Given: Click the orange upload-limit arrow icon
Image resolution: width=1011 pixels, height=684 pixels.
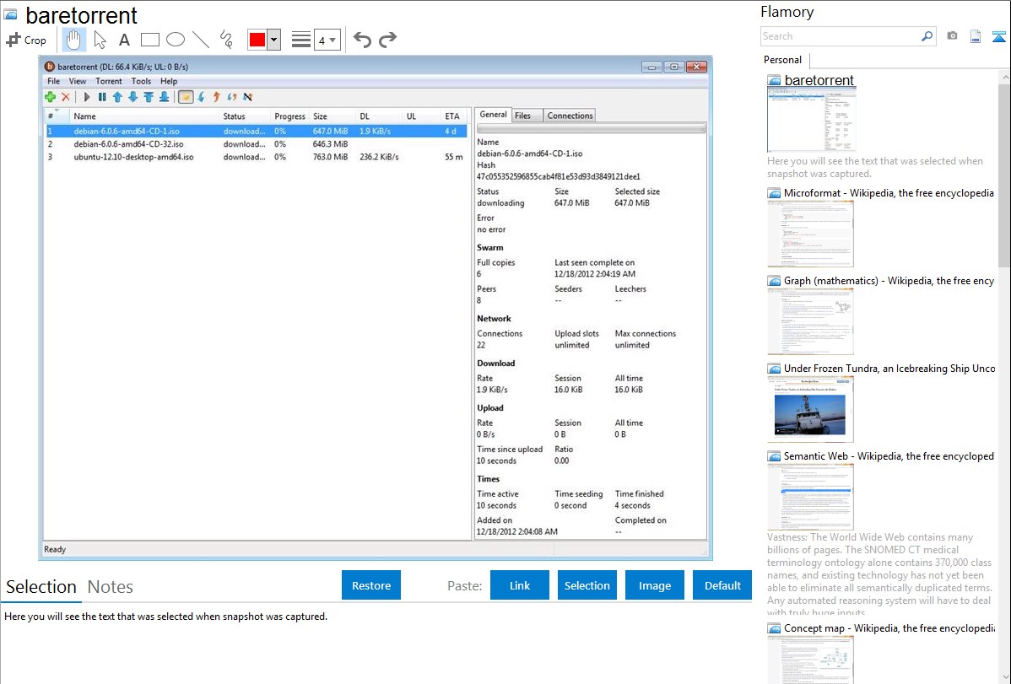Looking at the screenshot, I should pos(217,97).
